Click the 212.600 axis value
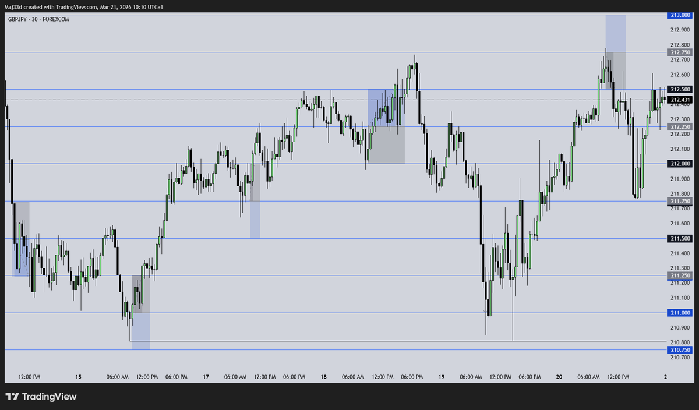This screenshot has width=699, height=410. coord(680,75)
